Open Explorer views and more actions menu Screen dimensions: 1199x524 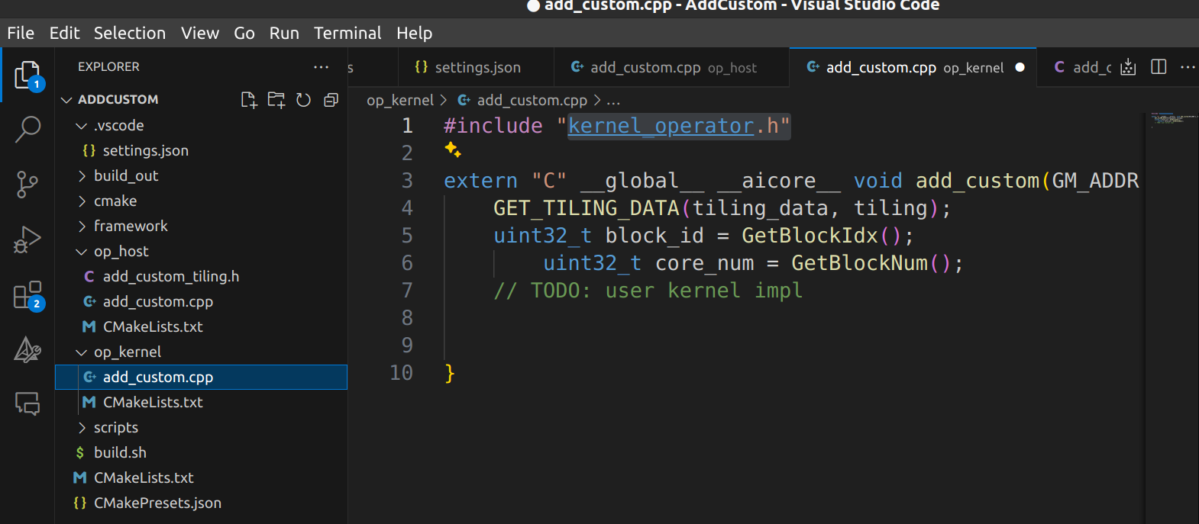click(322, 67)
